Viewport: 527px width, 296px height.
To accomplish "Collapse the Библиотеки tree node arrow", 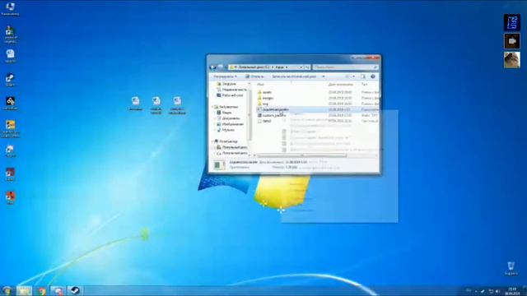I will click(212, 107).
